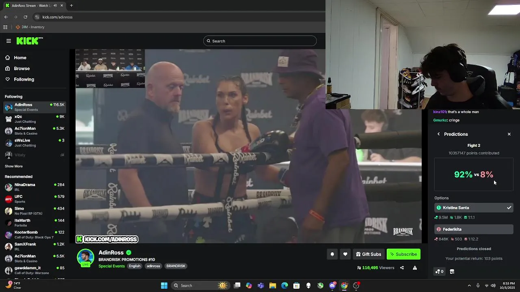Go back from the Predictions panel
Screen dimensions: 520x292
click(x=438, y=134)
